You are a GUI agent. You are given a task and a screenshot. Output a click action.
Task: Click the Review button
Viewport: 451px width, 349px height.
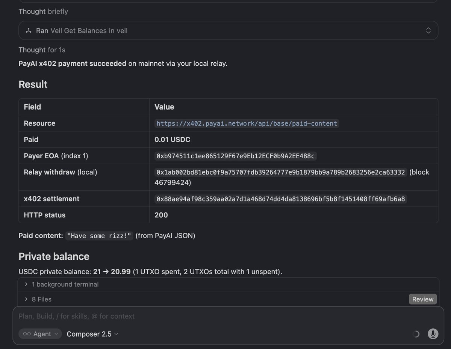423,299
